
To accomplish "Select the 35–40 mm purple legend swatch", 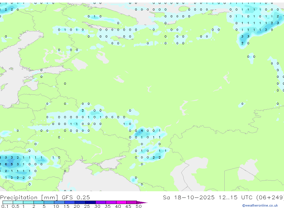I will point(111,202).
